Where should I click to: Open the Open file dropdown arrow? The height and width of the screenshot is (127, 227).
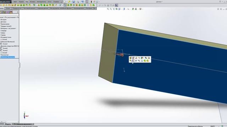point(71,2)
